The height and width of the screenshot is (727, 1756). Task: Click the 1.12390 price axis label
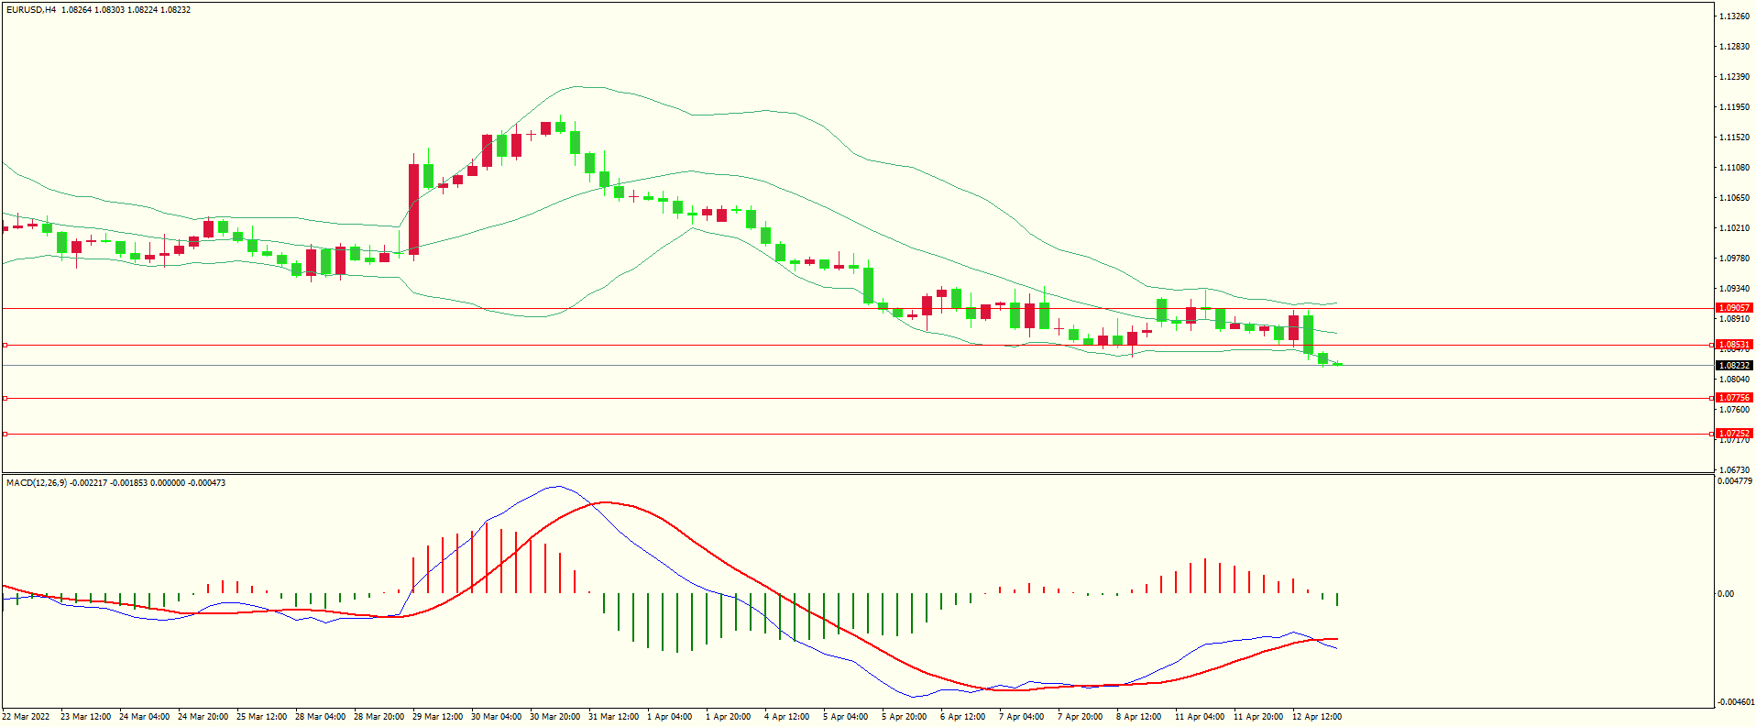point(1735,77)
